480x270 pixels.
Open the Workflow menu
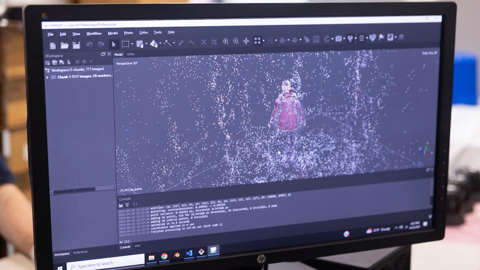pyautogui.click(x=94, y=34)
